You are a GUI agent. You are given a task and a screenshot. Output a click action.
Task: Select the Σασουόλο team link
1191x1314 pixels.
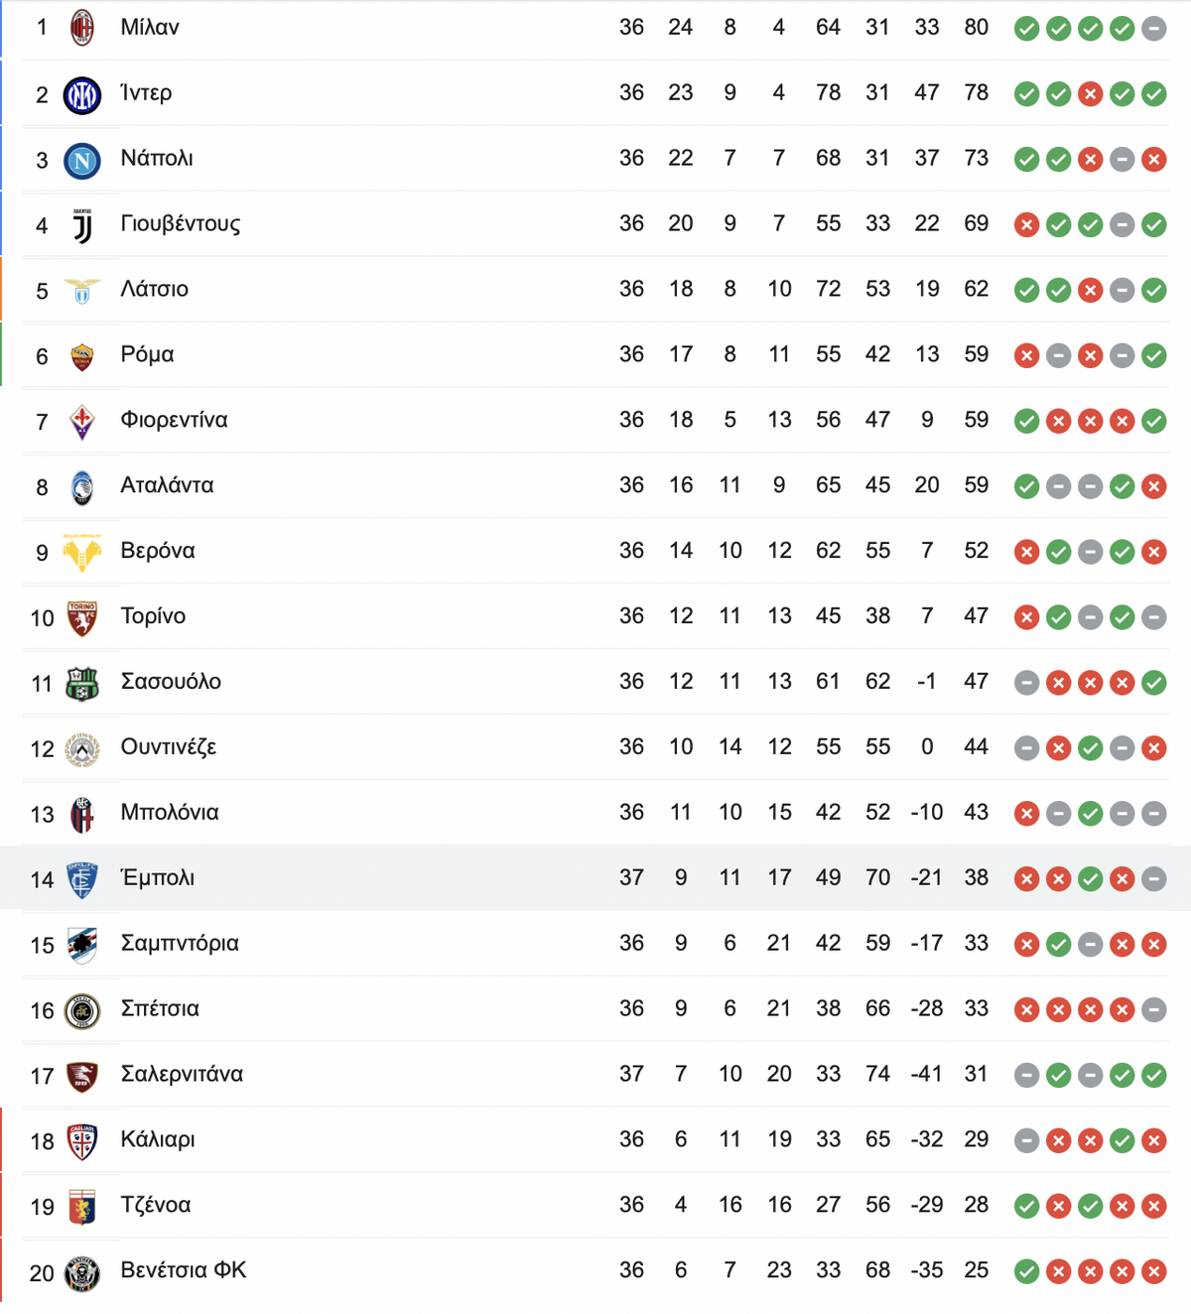171,682
